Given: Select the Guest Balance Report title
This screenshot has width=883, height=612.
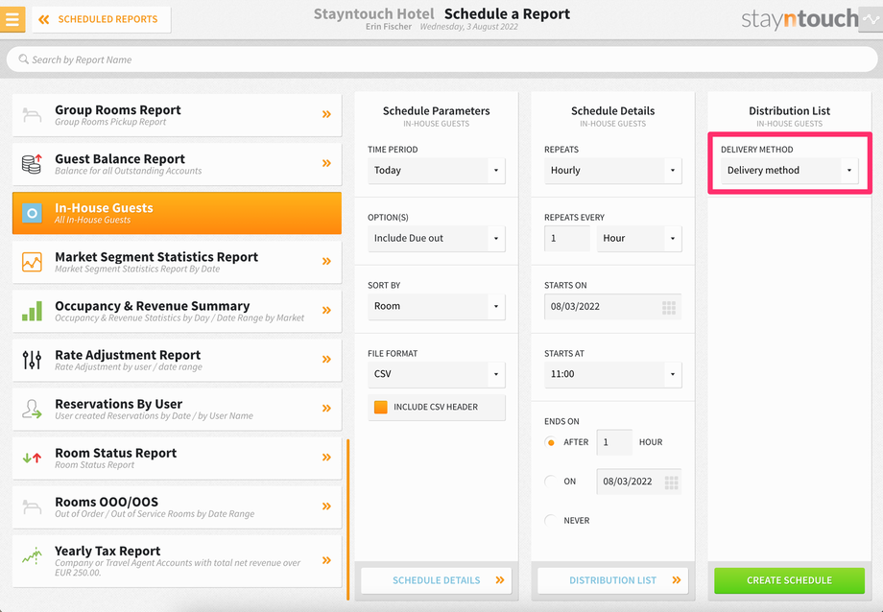Looking at the screenshot, I should click(x=120, y=159).
